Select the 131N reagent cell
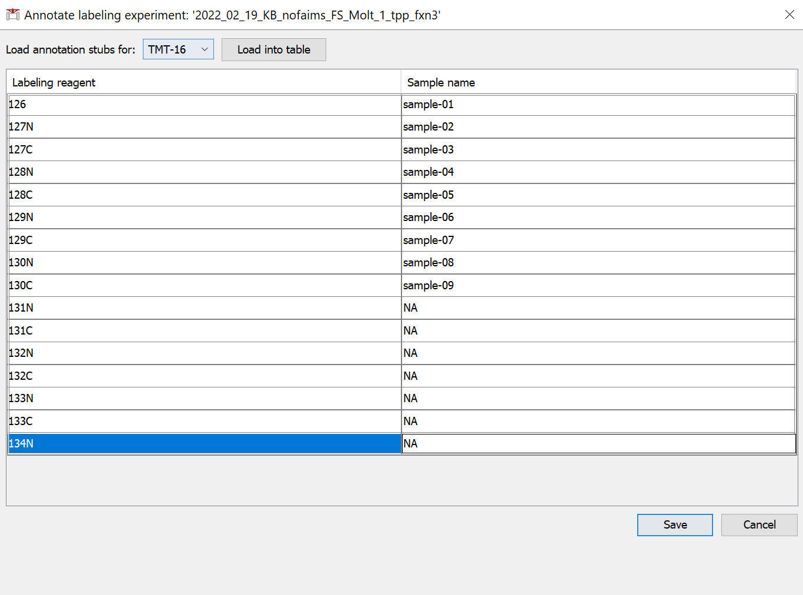 tap(118, 307)
